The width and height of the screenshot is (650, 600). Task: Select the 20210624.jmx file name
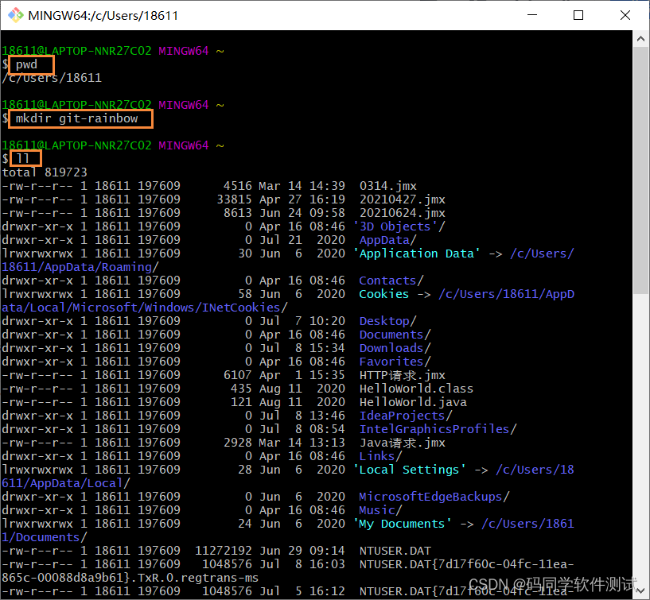[402, 213]
